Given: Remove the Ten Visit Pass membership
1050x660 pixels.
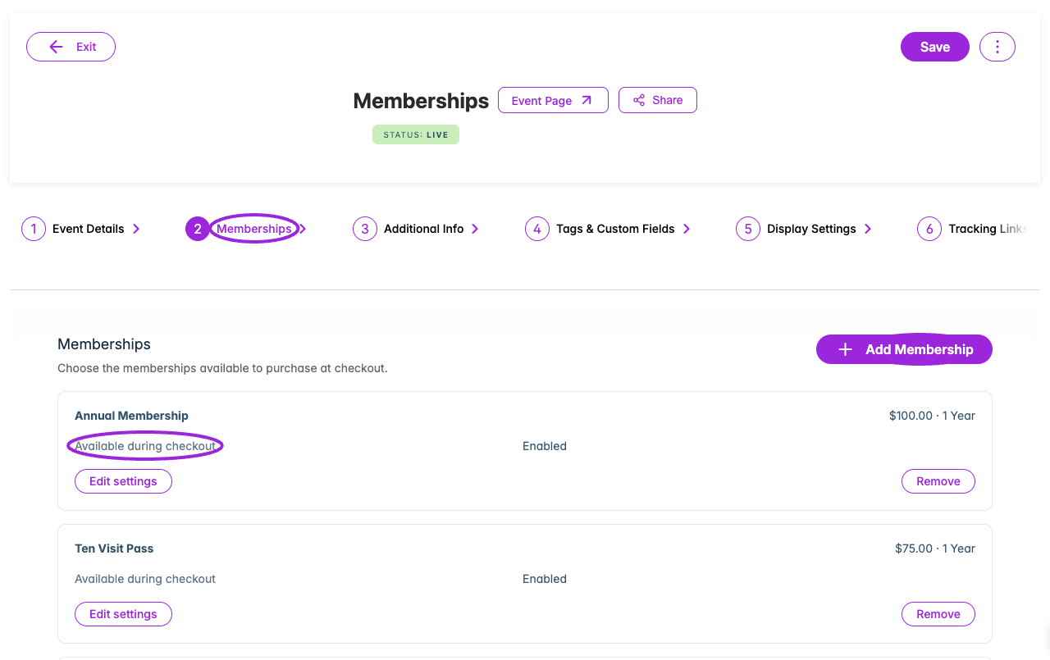Looking at the screenshot, I should 938,614.
